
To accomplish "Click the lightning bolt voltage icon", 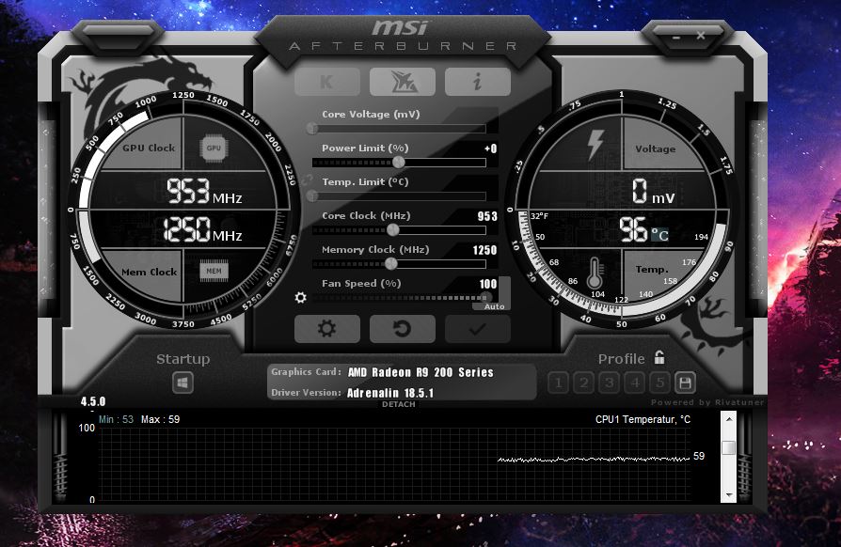I will 595,145.
